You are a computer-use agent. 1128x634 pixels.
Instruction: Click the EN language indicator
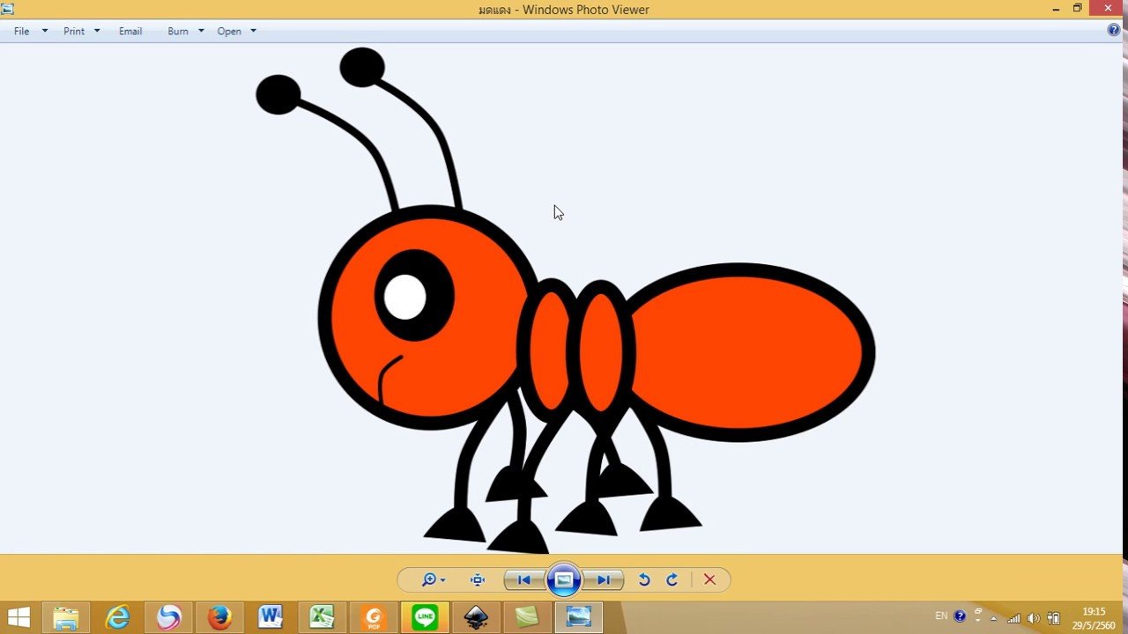[941, 616]
